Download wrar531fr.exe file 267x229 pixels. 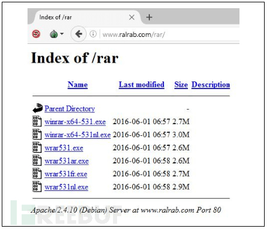pyautogui.click(x=66, y=174)
